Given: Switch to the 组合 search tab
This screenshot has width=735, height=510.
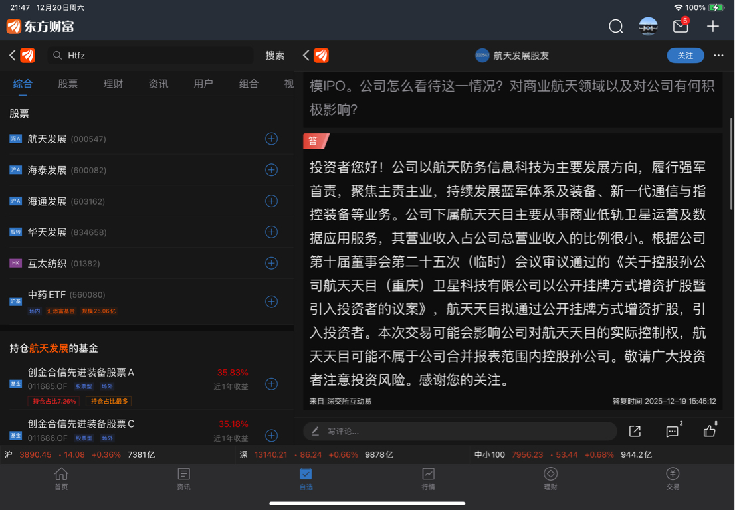Looking at the screenshot, I should [x=249, y=84].
